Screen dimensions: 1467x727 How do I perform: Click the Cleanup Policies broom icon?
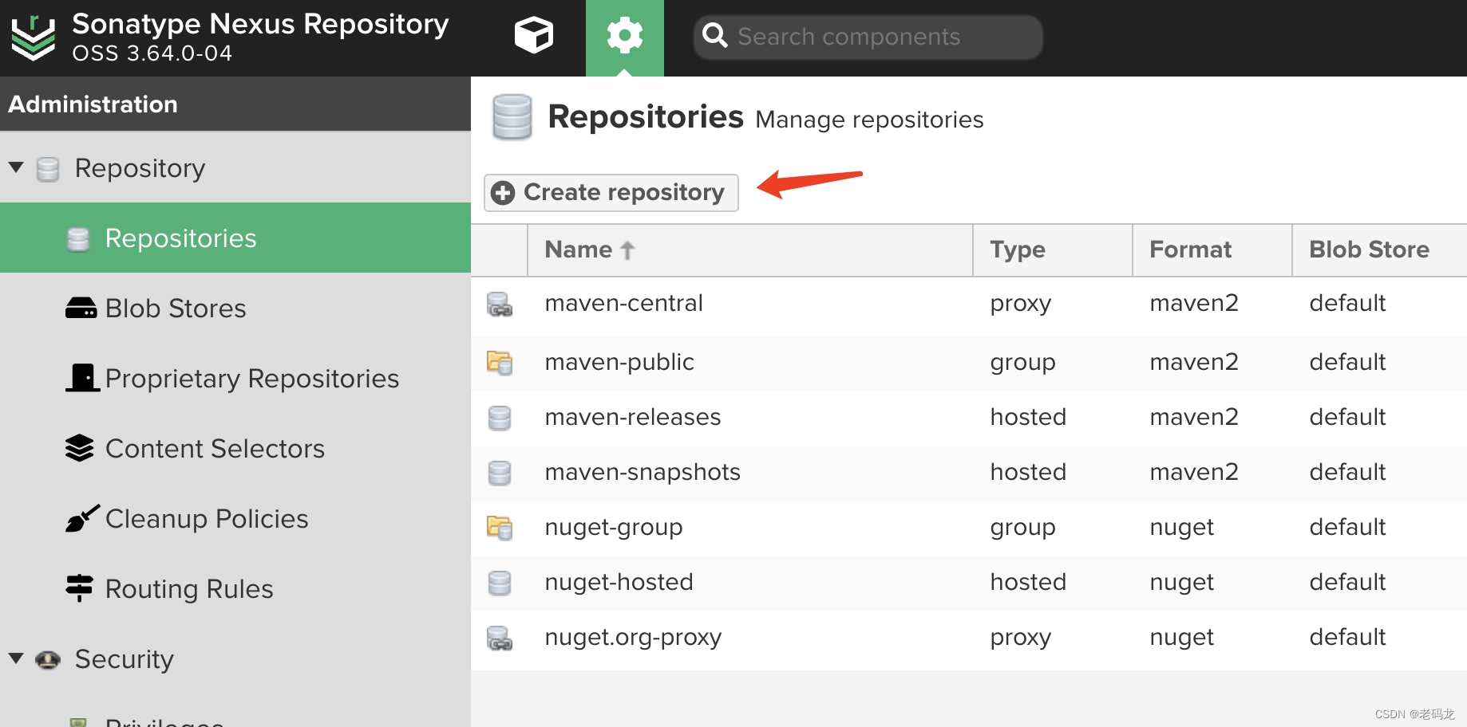(x=82, y=518)
